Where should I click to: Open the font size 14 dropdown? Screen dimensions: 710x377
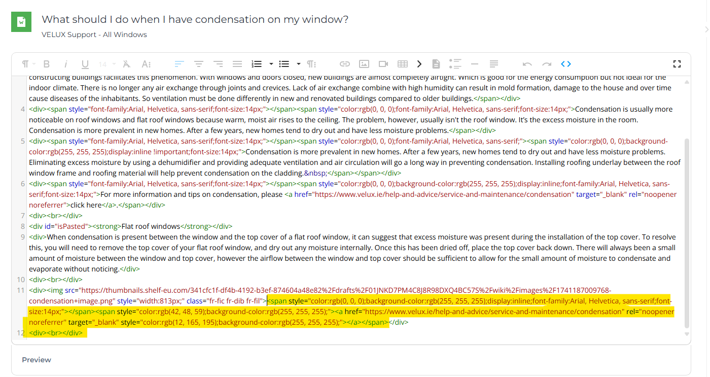click(106, 64)
